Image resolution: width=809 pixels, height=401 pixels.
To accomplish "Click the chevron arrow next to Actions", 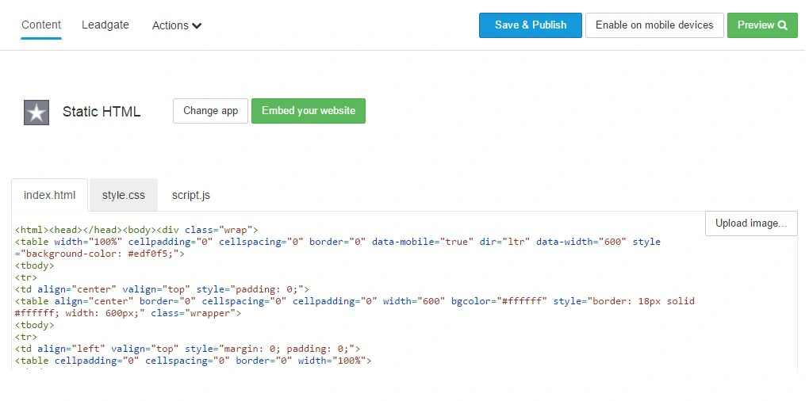I will [197, 26].
